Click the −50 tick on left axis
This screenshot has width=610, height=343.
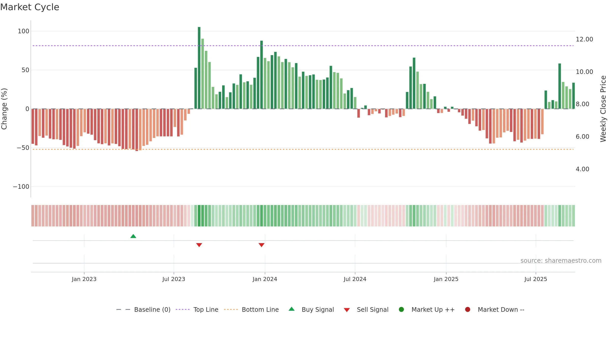(x=23, y=148)
